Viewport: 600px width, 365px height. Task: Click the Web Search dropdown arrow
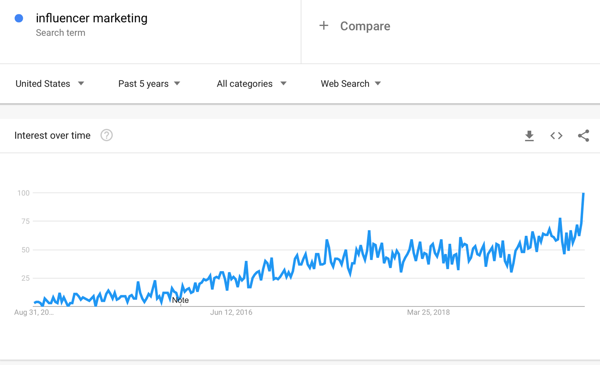click(378, 83)
